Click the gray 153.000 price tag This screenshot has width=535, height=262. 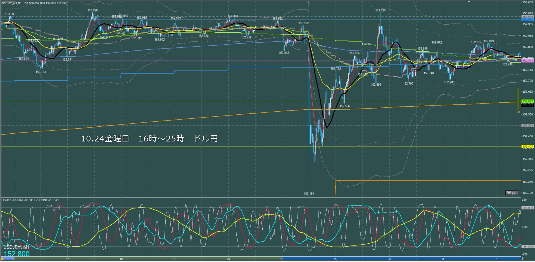pos(527,17)
